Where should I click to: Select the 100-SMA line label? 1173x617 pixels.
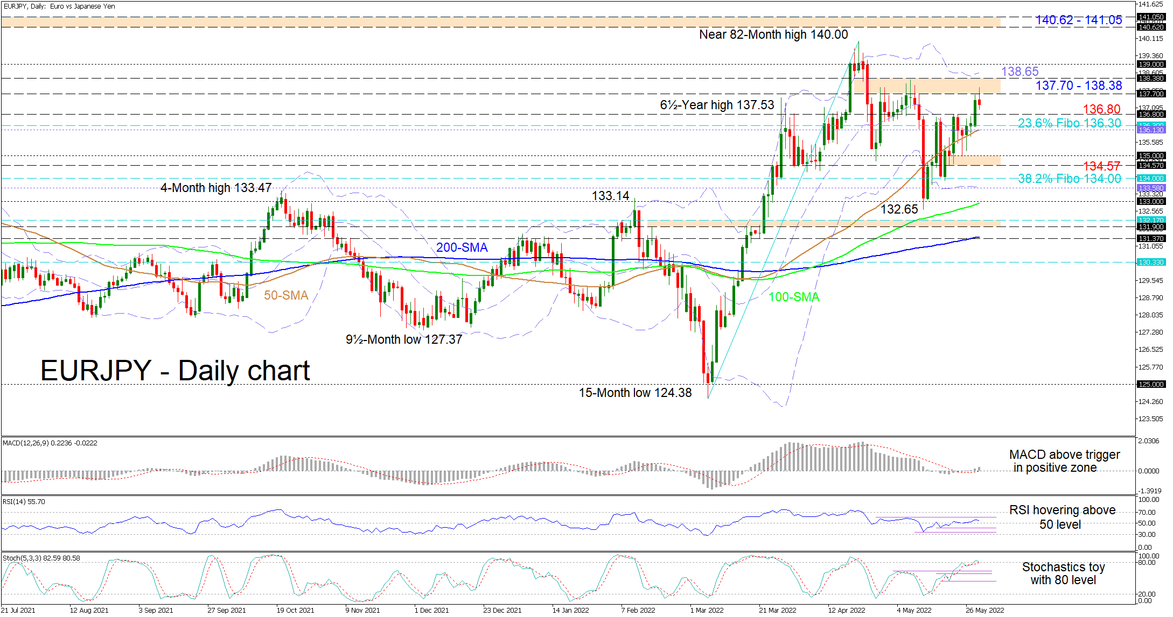[793, 297]
